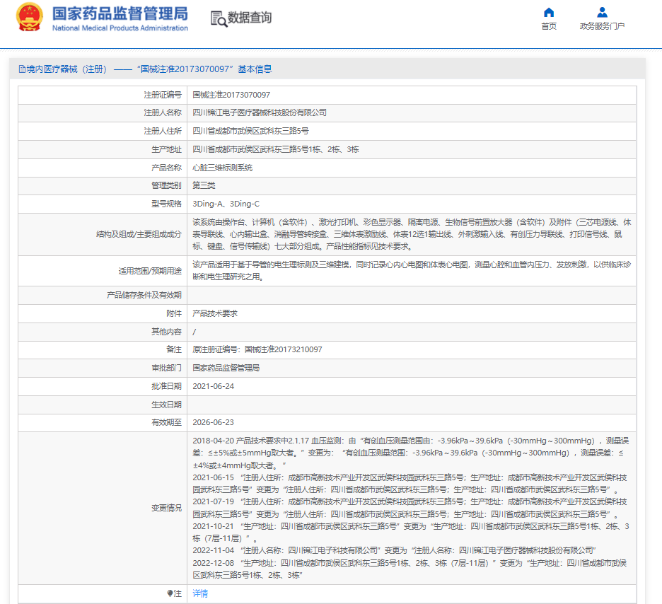Image resolution: width=662 pixels, height=604 pixels.
Task: Click the 首页 text link
Action: coord(549,26)
